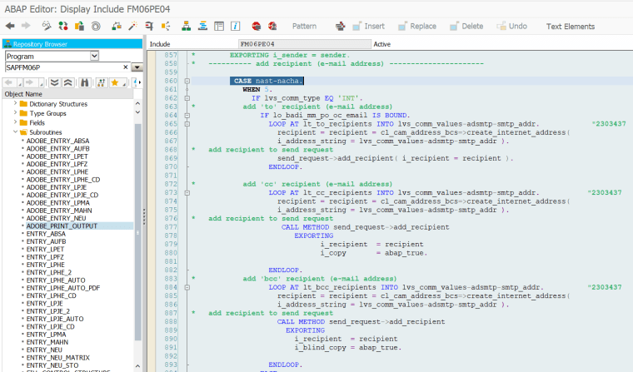The width and height of the screenshot is (633, 372).
Task: Click comment "2303437 on line 865
Action: 609,124
